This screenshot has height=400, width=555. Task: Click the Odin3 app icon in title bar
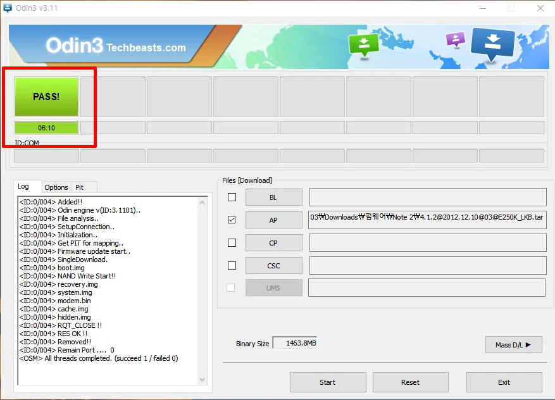pyautogui.click(x=7, y=8)
